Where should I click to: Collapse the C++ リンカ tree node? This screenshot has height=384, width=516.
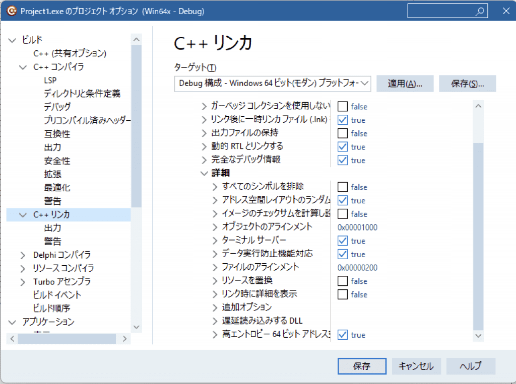click(23, 215)
